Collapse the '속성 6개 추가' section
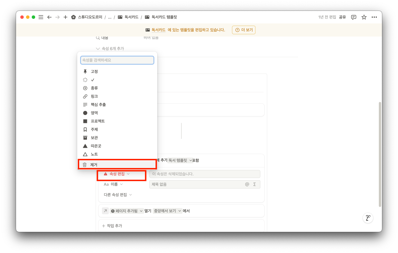Screen dimensions: 398x253 point(110,48)
